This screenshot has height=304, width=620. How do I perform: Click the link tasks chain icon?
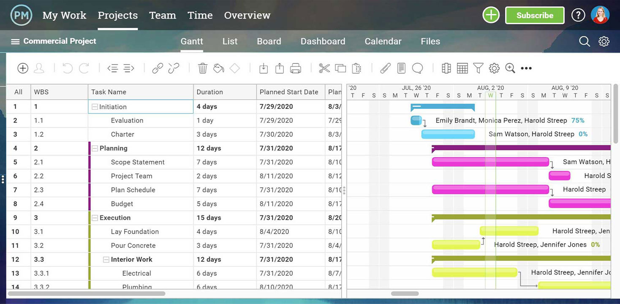click(x=158, y=68)
